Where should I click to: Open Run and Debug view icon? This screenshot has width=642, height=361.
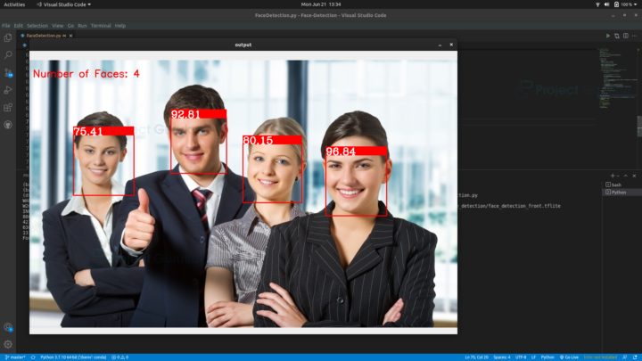click(8, 90)
